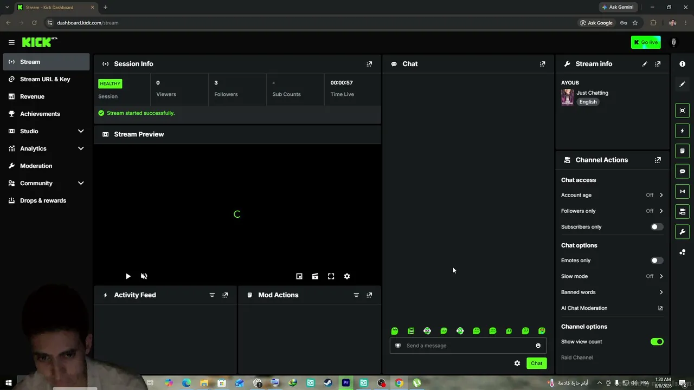Turn off Show view count
This screenshot has height=390, width=694.
(657, 342)
